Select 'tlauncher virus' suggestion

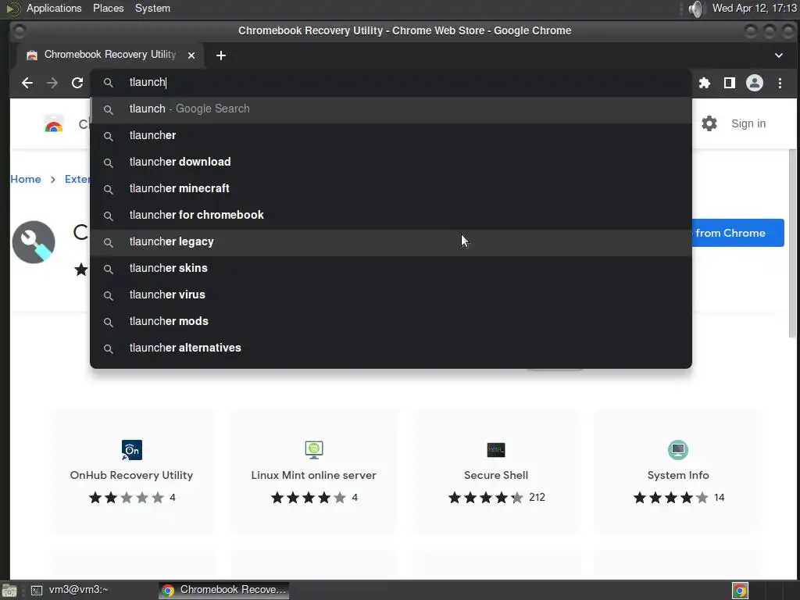pos(391,295)
